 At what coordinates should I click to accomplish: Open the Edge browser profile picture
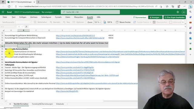tap(179, 6)
